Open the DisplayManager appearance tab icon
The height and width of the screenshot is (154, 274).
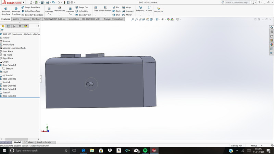point(26,26)
